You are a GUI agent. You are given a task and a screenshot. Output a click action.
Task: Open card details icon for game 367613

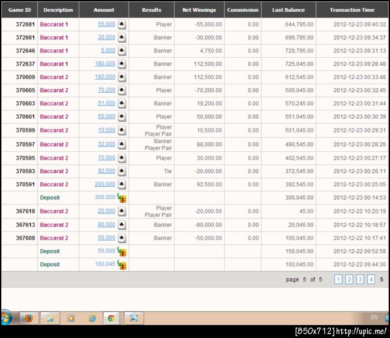pos(122,225)
